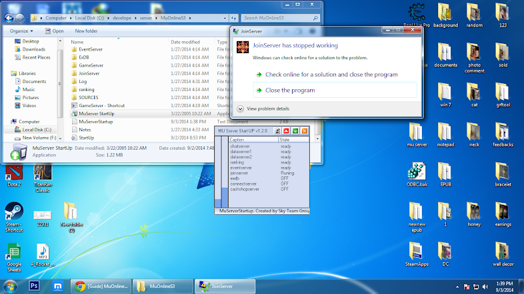Screen dimensions: 524x294
Task: Show hidden system tray icons
Action: click(457, 287)
